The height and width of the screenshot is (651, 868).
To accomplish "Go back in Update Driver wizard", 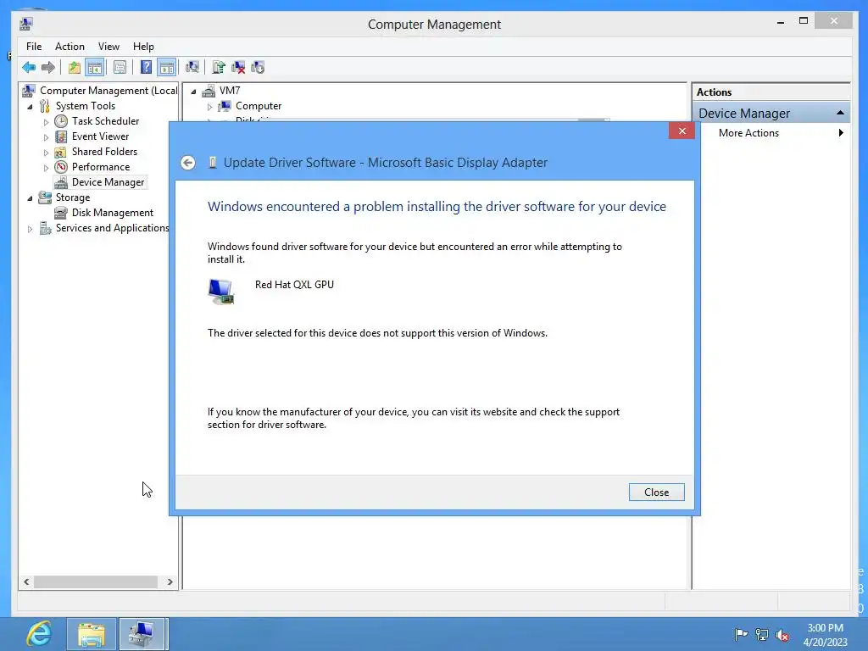I will pos(187,163).
